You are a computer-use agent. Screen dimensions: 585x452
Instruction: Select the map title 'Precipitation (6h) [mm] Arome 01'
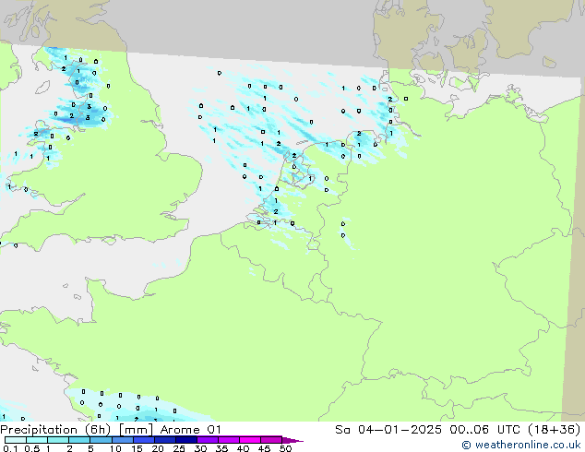tap(111, 430)
